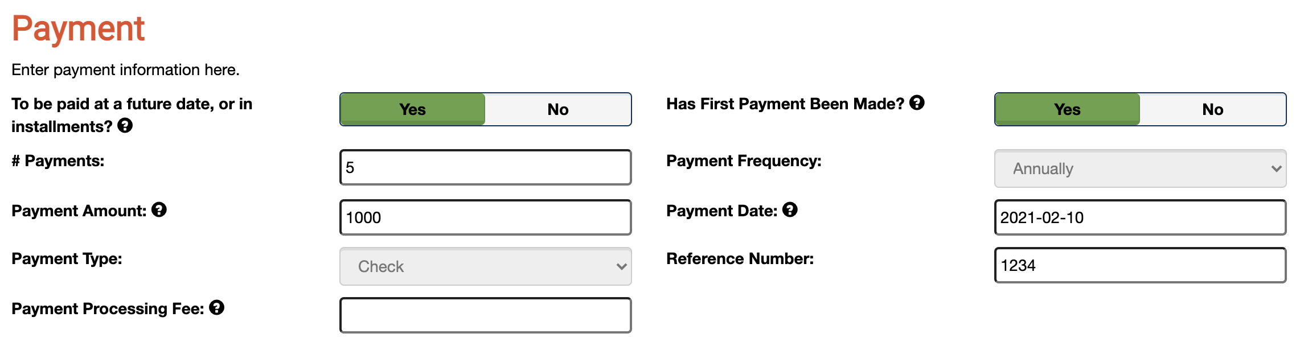
Task: Click the Payment Type label text
Action: [67, 259]
